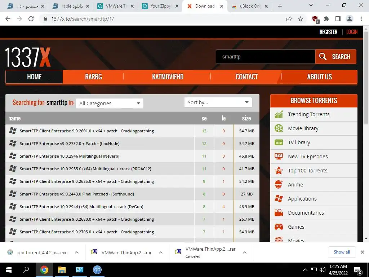Click the Trending Torrents chart icon
Screen dimensions: 369x277
(279, 114)
